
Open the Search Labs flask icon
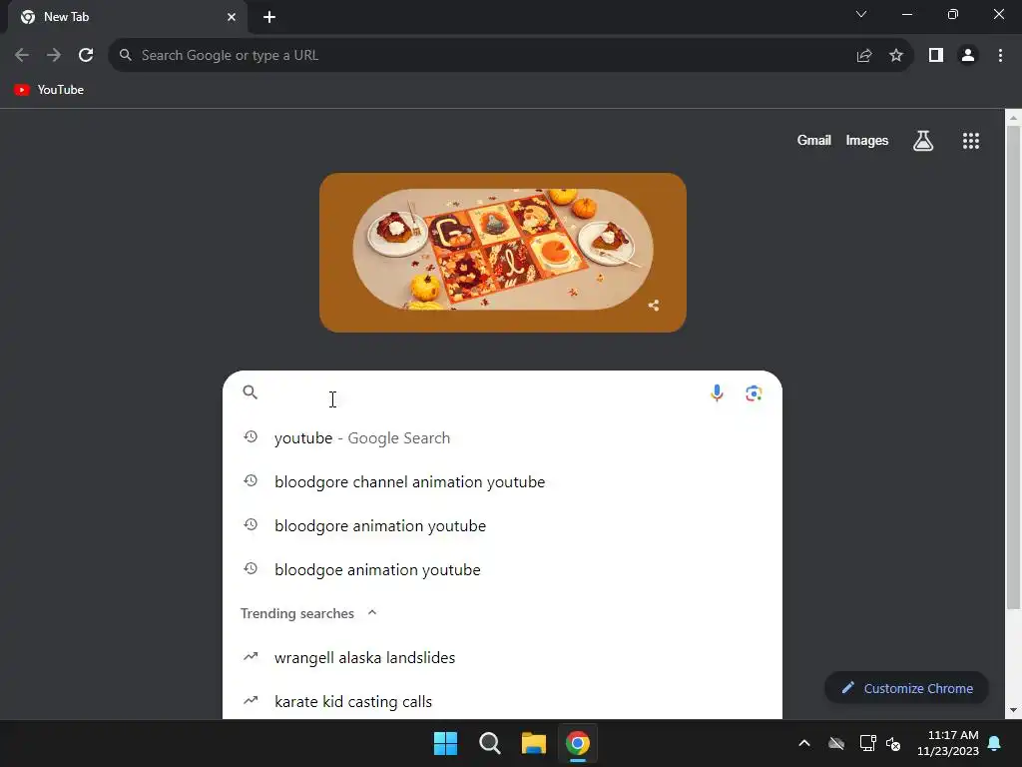[923, 140]
